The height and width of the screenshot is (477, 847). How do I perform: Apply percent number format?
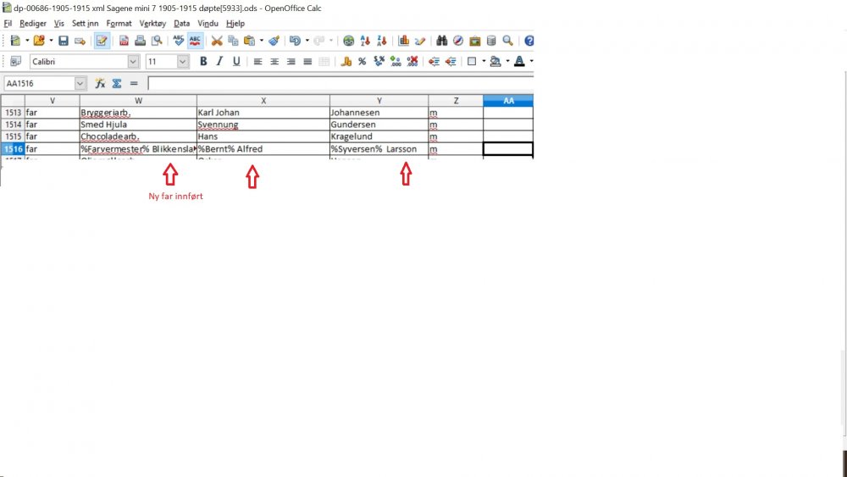pos(362,62)
